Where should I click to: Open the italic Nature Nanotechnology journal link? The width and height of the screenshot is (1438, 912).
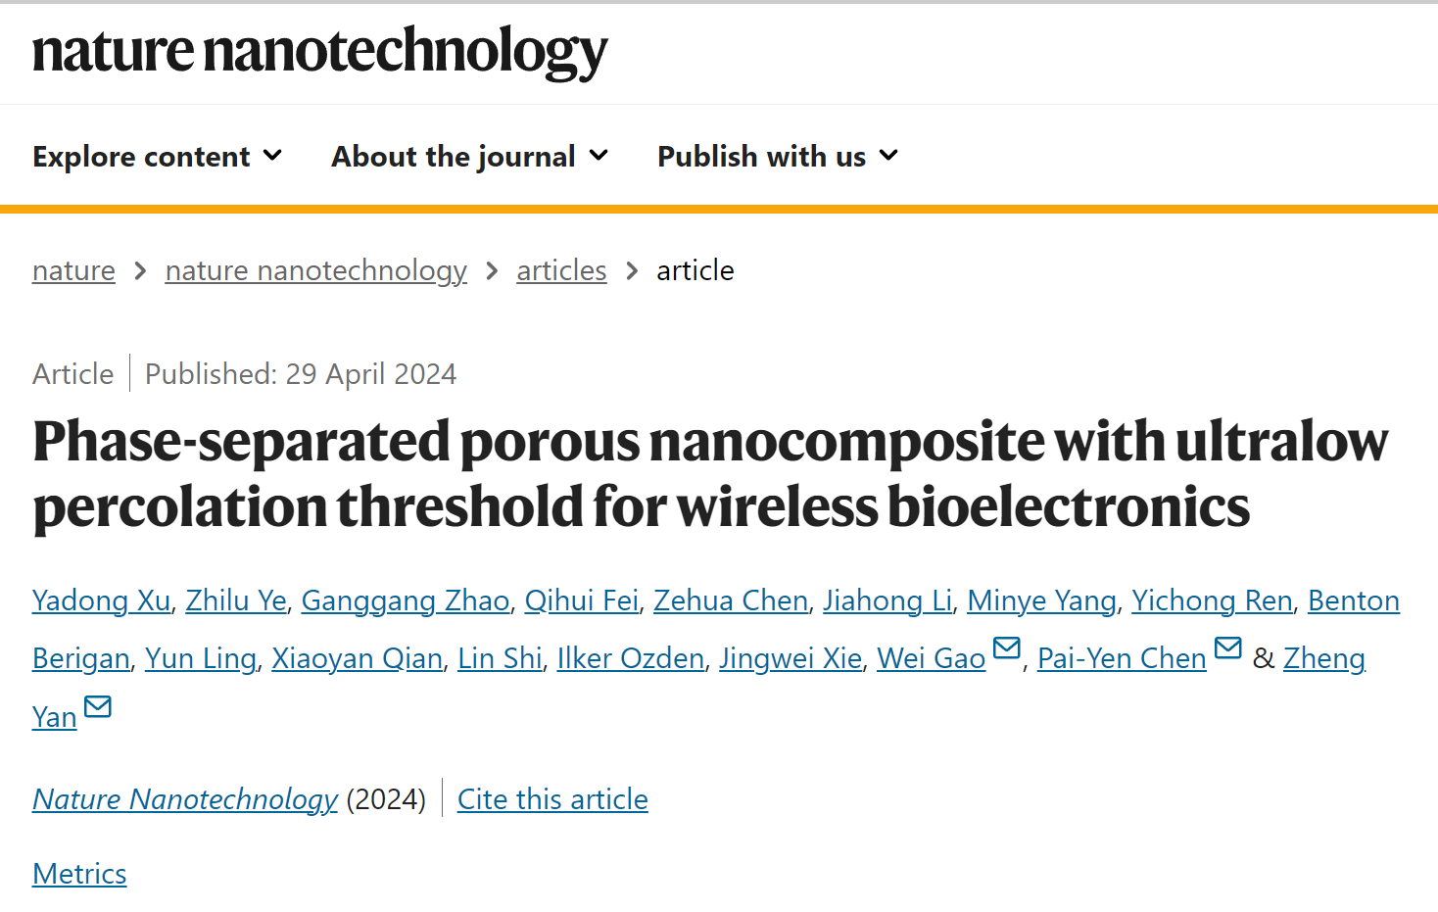tap(185, 799)
